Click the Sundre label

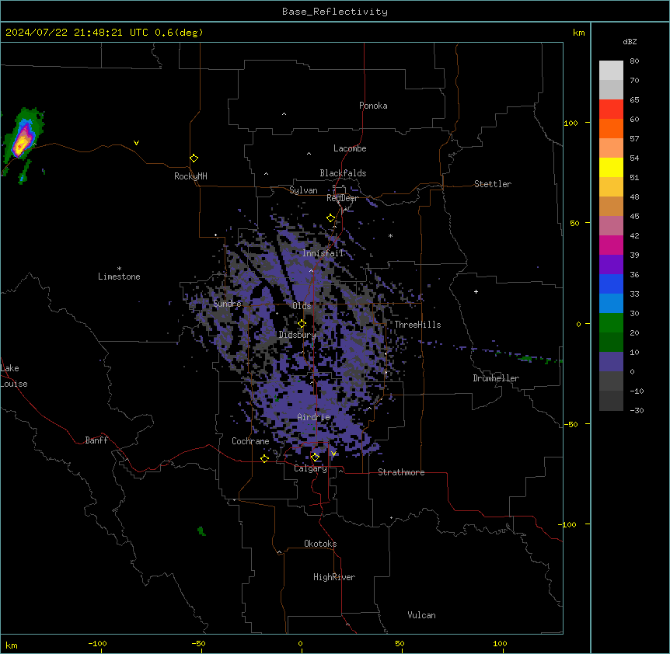click(227, 304)
